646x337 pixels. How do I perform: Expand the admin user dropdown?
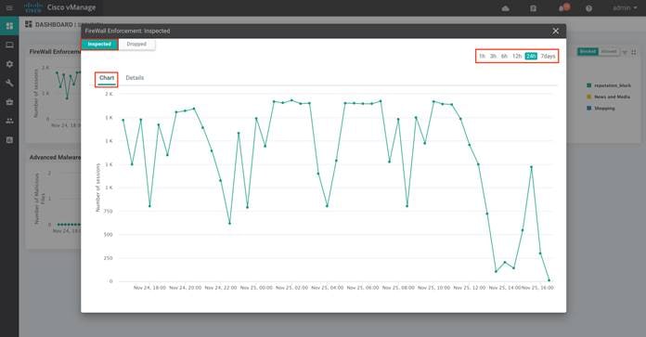point(625,7)
